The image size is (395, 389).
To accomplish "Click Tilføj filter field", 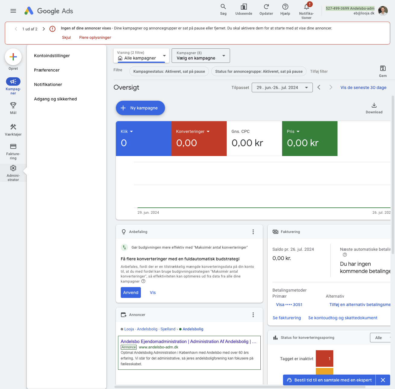I will tap(319, 71).
